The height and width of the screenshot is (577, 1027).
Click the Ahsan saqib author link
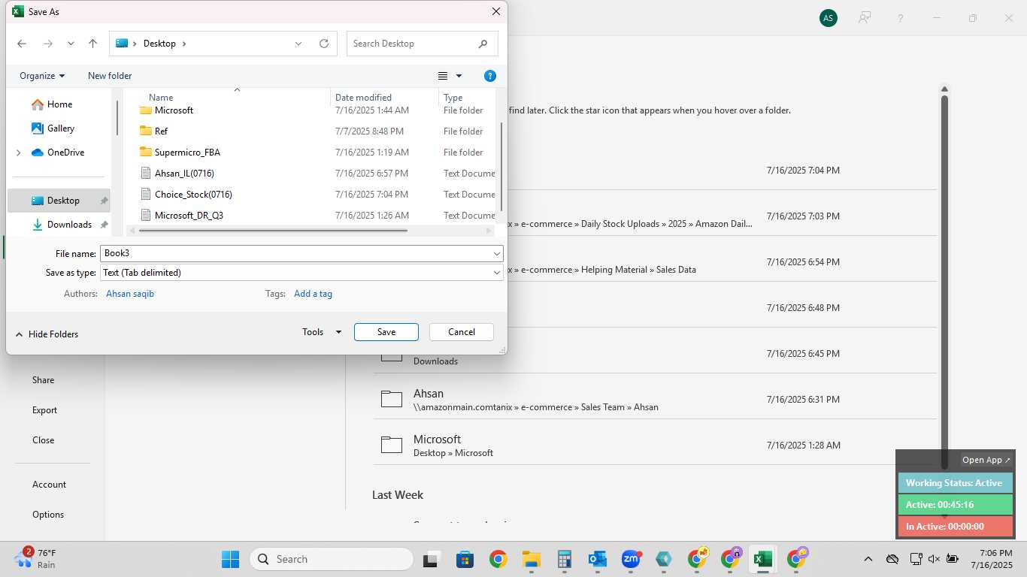tap(130, 294)
